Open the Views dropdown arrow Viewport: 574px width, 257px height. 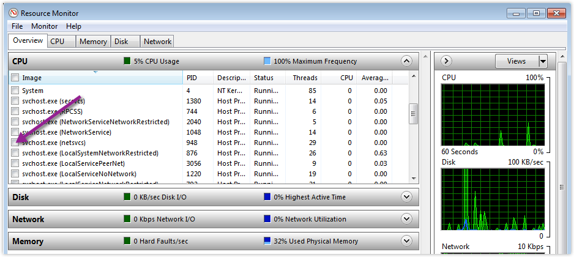[542, 61]
